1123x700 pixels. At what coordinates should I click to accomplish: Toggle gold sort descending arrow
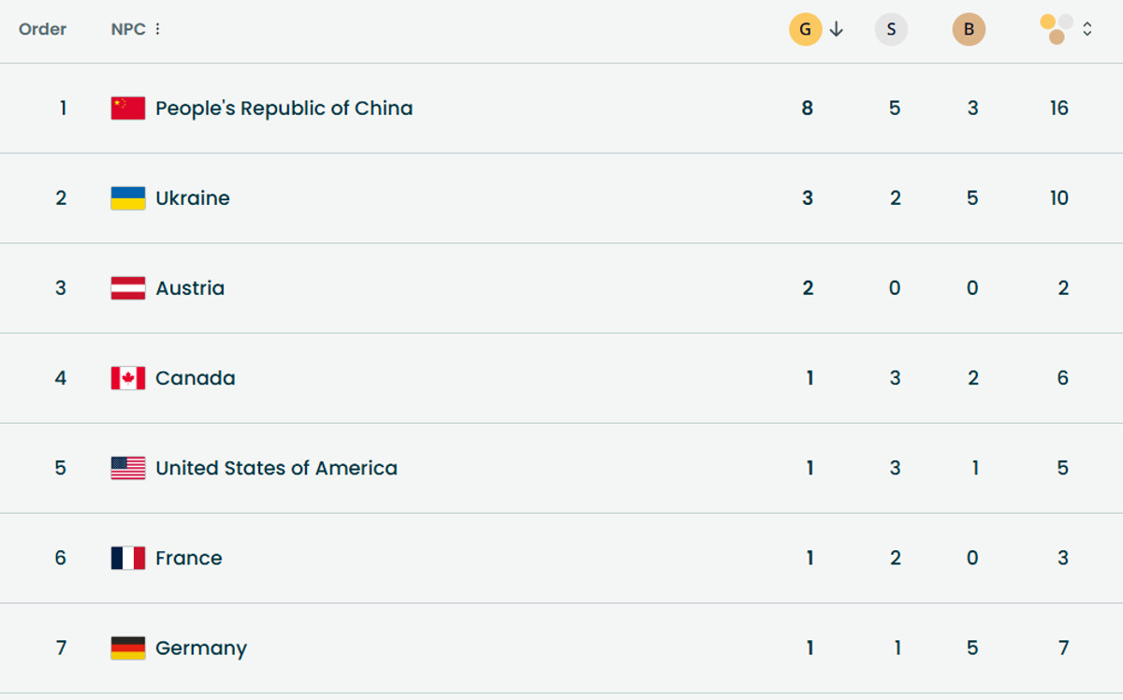pos(837,30)
